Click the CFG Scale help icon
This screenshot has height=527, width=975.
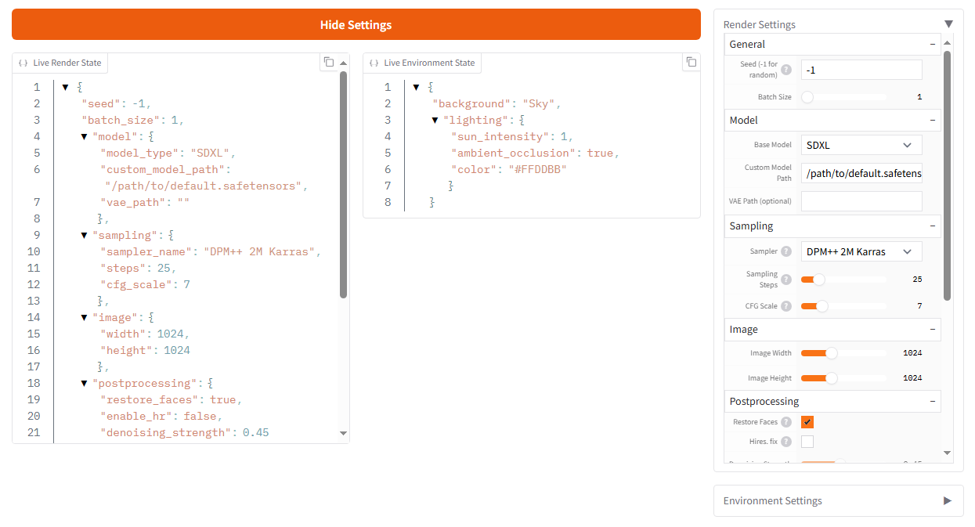(x=786, y=306)
